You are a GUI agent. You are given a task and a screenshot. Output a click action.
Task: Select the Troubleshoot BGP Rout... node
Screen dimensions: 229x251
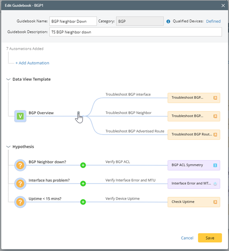coord(194,135)
